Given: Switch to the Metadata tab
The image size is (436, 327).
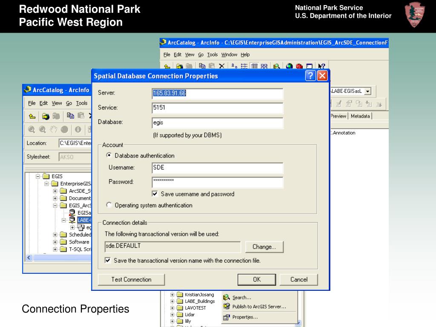Looking at the screenshot, I should [x=360, y=116].
